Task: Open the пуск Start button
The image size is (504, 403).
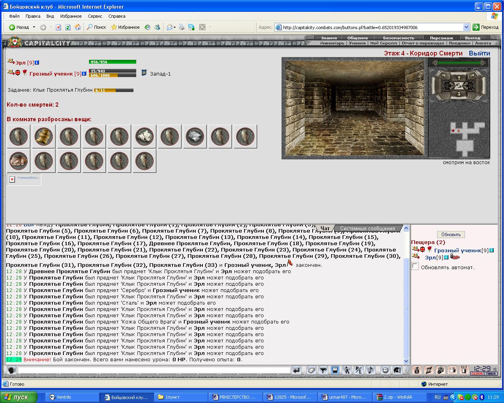Action: point(19,397)
